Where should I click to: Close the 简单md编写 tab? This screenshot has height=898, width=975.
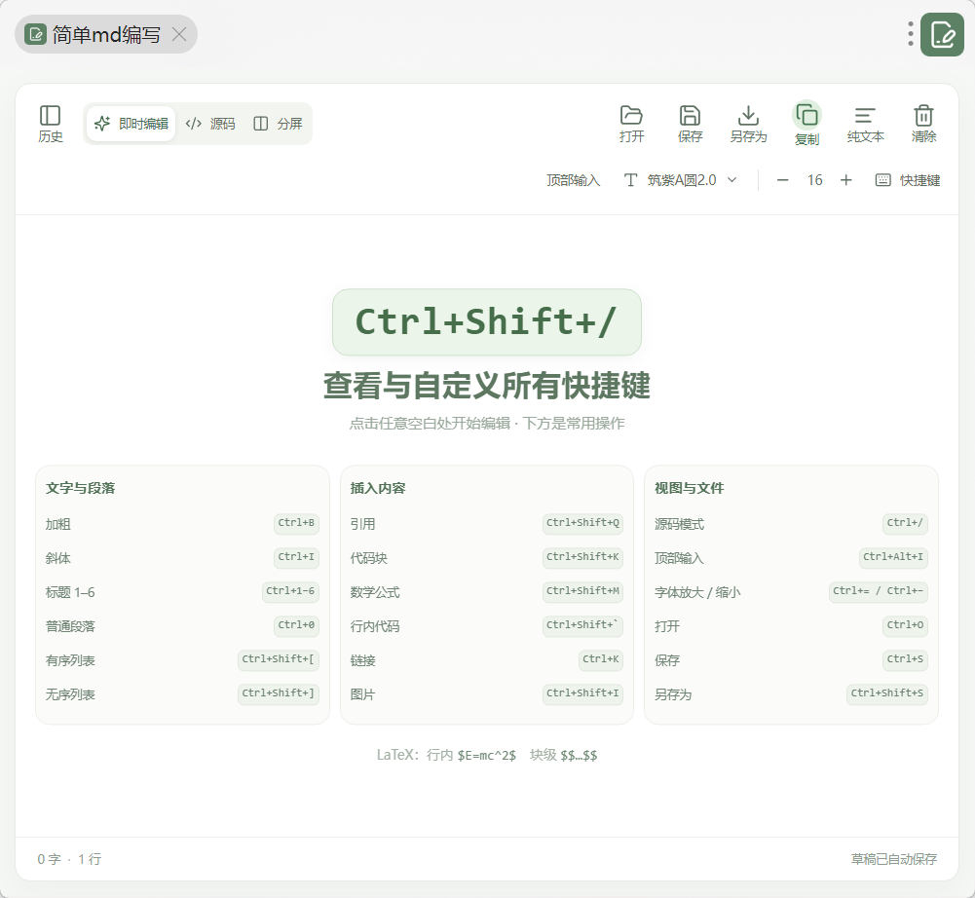point(179,34)
